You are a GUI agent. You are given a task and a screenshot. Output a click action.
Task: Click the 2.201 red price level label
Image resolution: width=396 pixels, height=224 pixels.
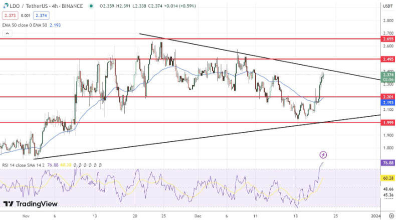pos(387,96)
